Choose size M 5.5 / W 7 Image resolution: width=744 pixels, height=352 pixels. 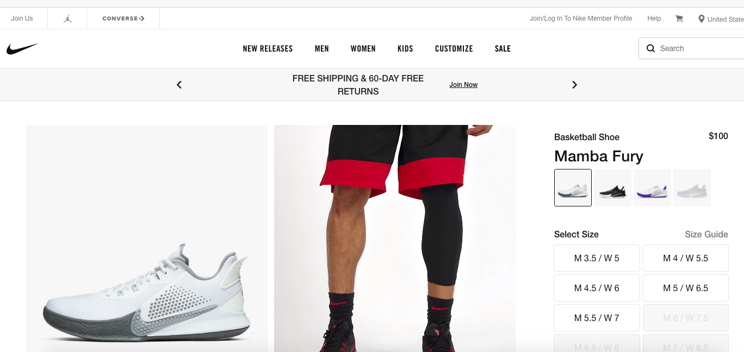point(597,318)
